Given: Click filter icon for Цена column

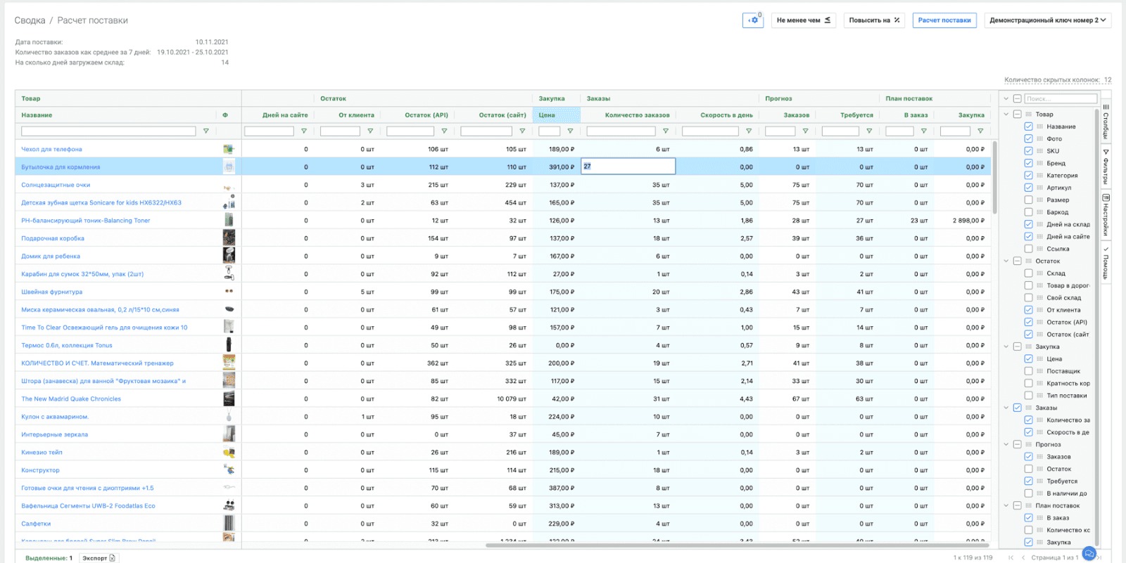Looking at the screenshot, I should [x=570, y=131].
